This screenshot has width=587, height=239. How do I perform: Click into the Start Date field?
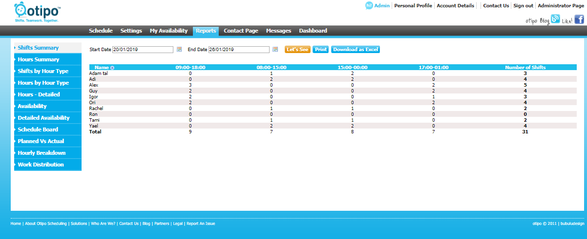[143, 50]
